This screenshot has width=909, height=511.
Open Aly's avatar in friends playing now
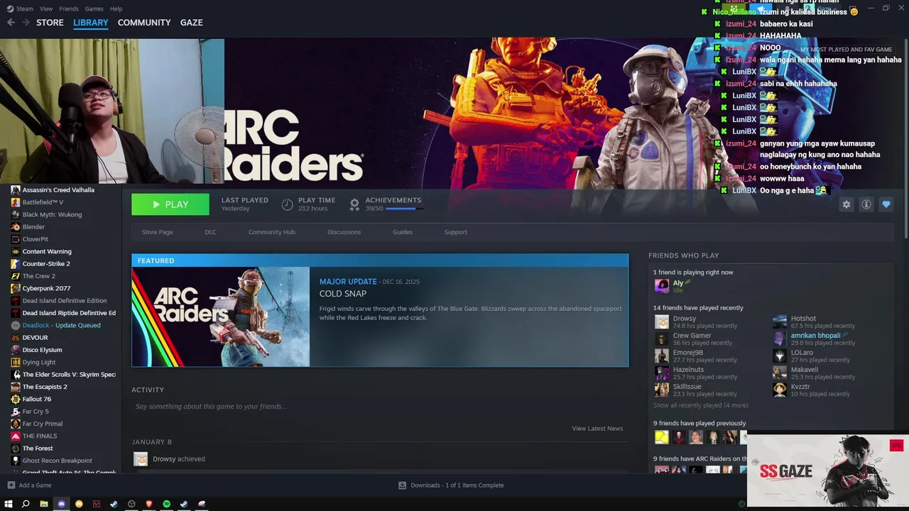coord(662,286)
